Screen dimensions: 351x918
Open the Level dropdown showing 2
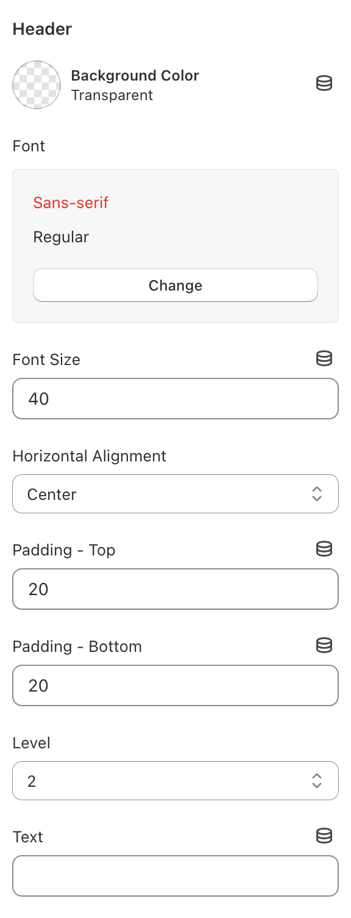click(175, 781)
